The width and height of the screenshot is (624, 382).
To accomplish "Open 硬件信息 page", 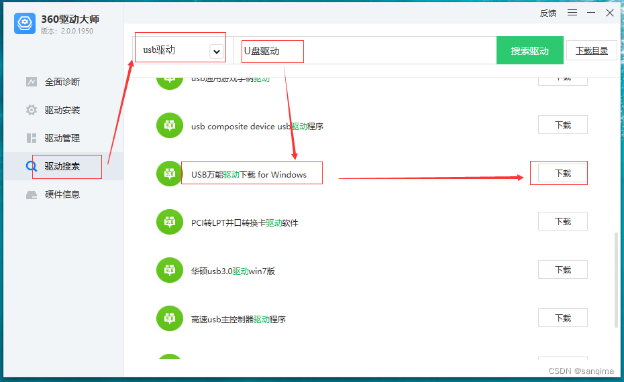I will [x=62, y=194].
